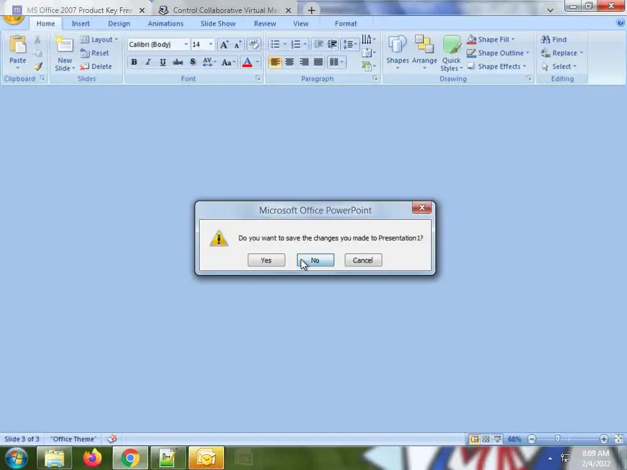Delete the current slide

[96, 66]
